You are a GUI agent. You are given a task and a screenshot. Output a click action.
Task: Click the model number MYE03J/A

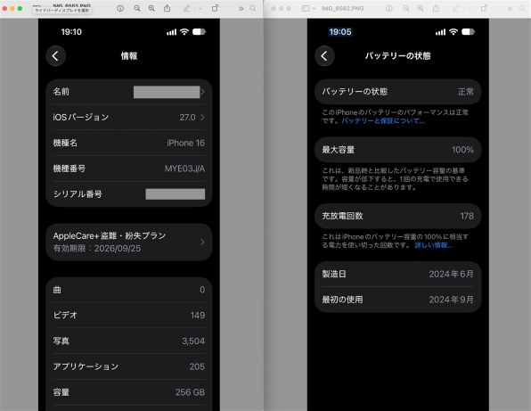184,169
